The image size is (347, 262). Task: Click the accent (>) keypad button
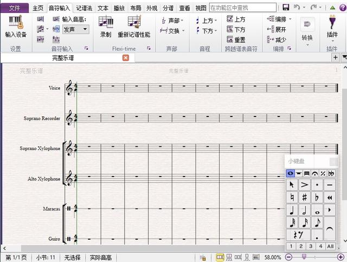tap(305, 185)
